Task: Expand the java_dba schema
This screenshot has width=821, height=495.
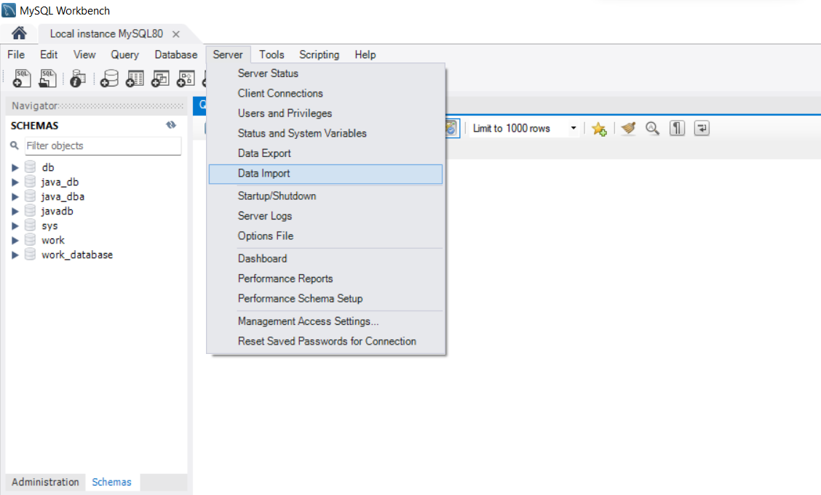Action: point(15,197)
